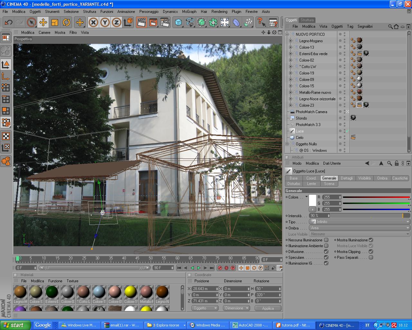Open the MoGraph menu
Image resolution: width=412 pixels, height=330 pixels.
pyautogui.click(x=189, y=12)
